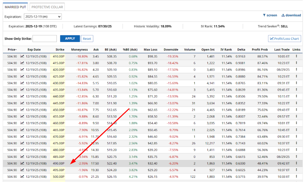The image size is (306, 182).
Task: Open chart icon for 490.00P row
Action: tap(22, 164)
